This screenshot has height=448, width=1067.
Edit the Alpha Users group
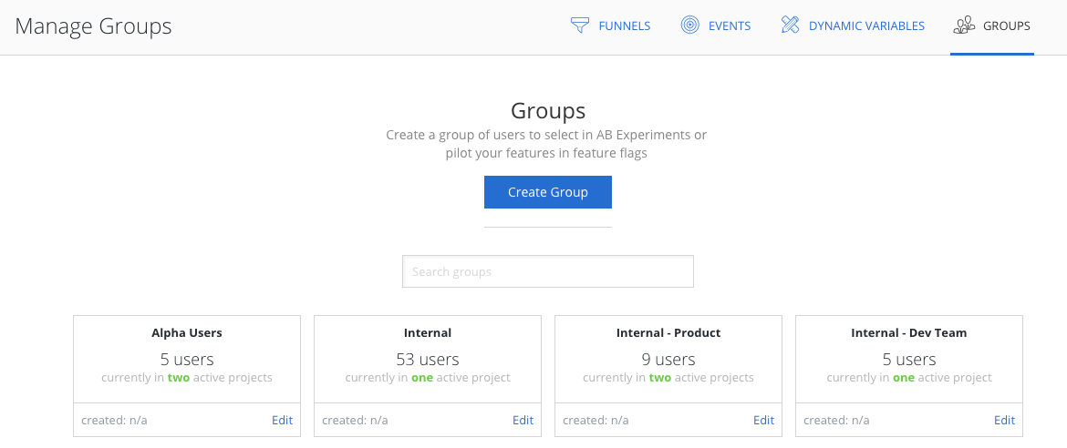(282, 420)
